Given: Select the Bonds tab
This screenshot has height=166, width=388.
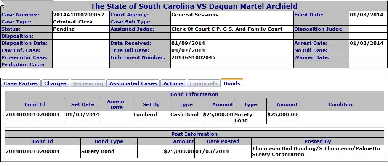Looking at the screenshot, I should click(232, 83).
